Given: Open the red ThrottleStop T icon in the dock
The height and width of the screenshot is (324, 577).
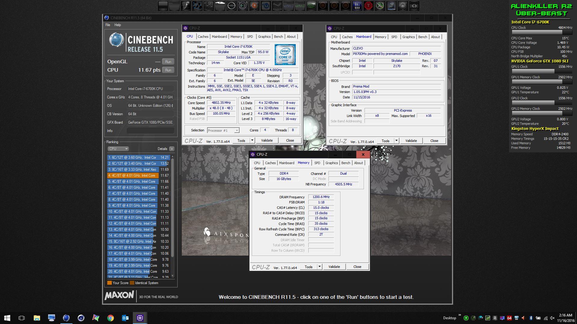Looking at the screenshot, I should pos(368,6).
